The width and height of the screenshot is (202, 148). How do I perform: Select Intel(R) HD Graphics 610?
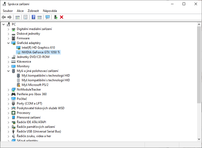pyautogui.click(x=38, y=48)
